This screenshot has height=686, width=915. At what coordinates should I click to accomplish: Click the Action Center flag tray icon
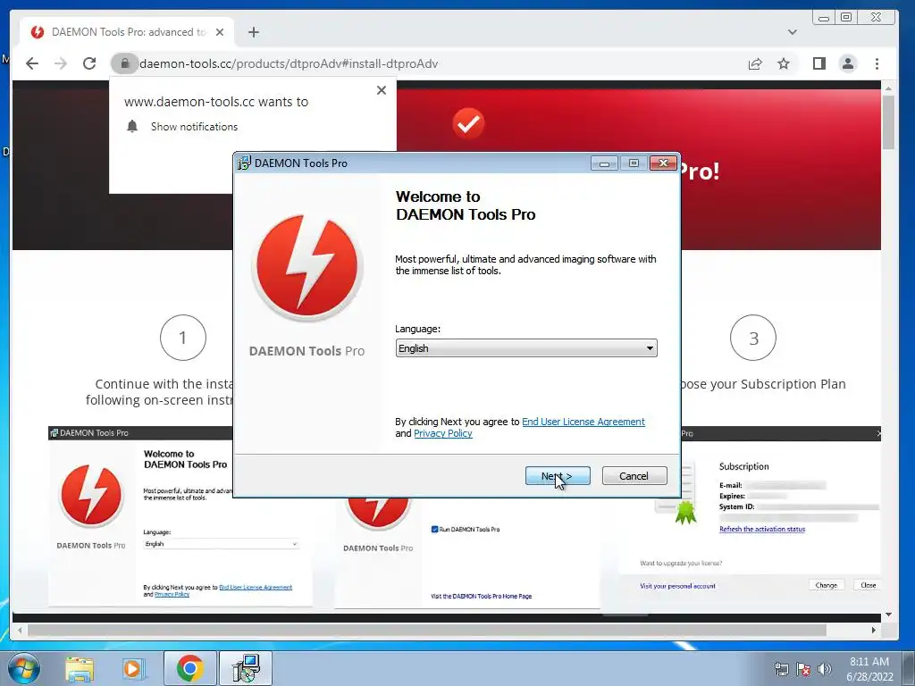pyautogui.click(x=803, y=669)
